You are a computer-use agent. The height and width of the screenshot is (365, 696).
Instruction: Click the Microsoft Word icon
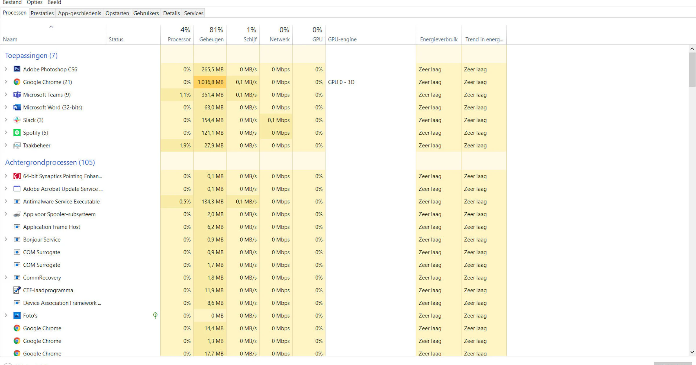[17, 107]
